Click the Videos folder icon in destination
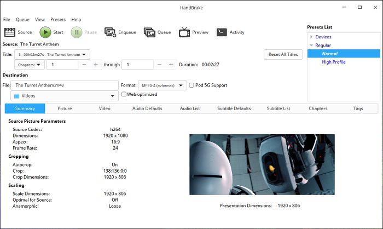Image resolution: width=383 pixels, height=229 pixels. (16, 96)
